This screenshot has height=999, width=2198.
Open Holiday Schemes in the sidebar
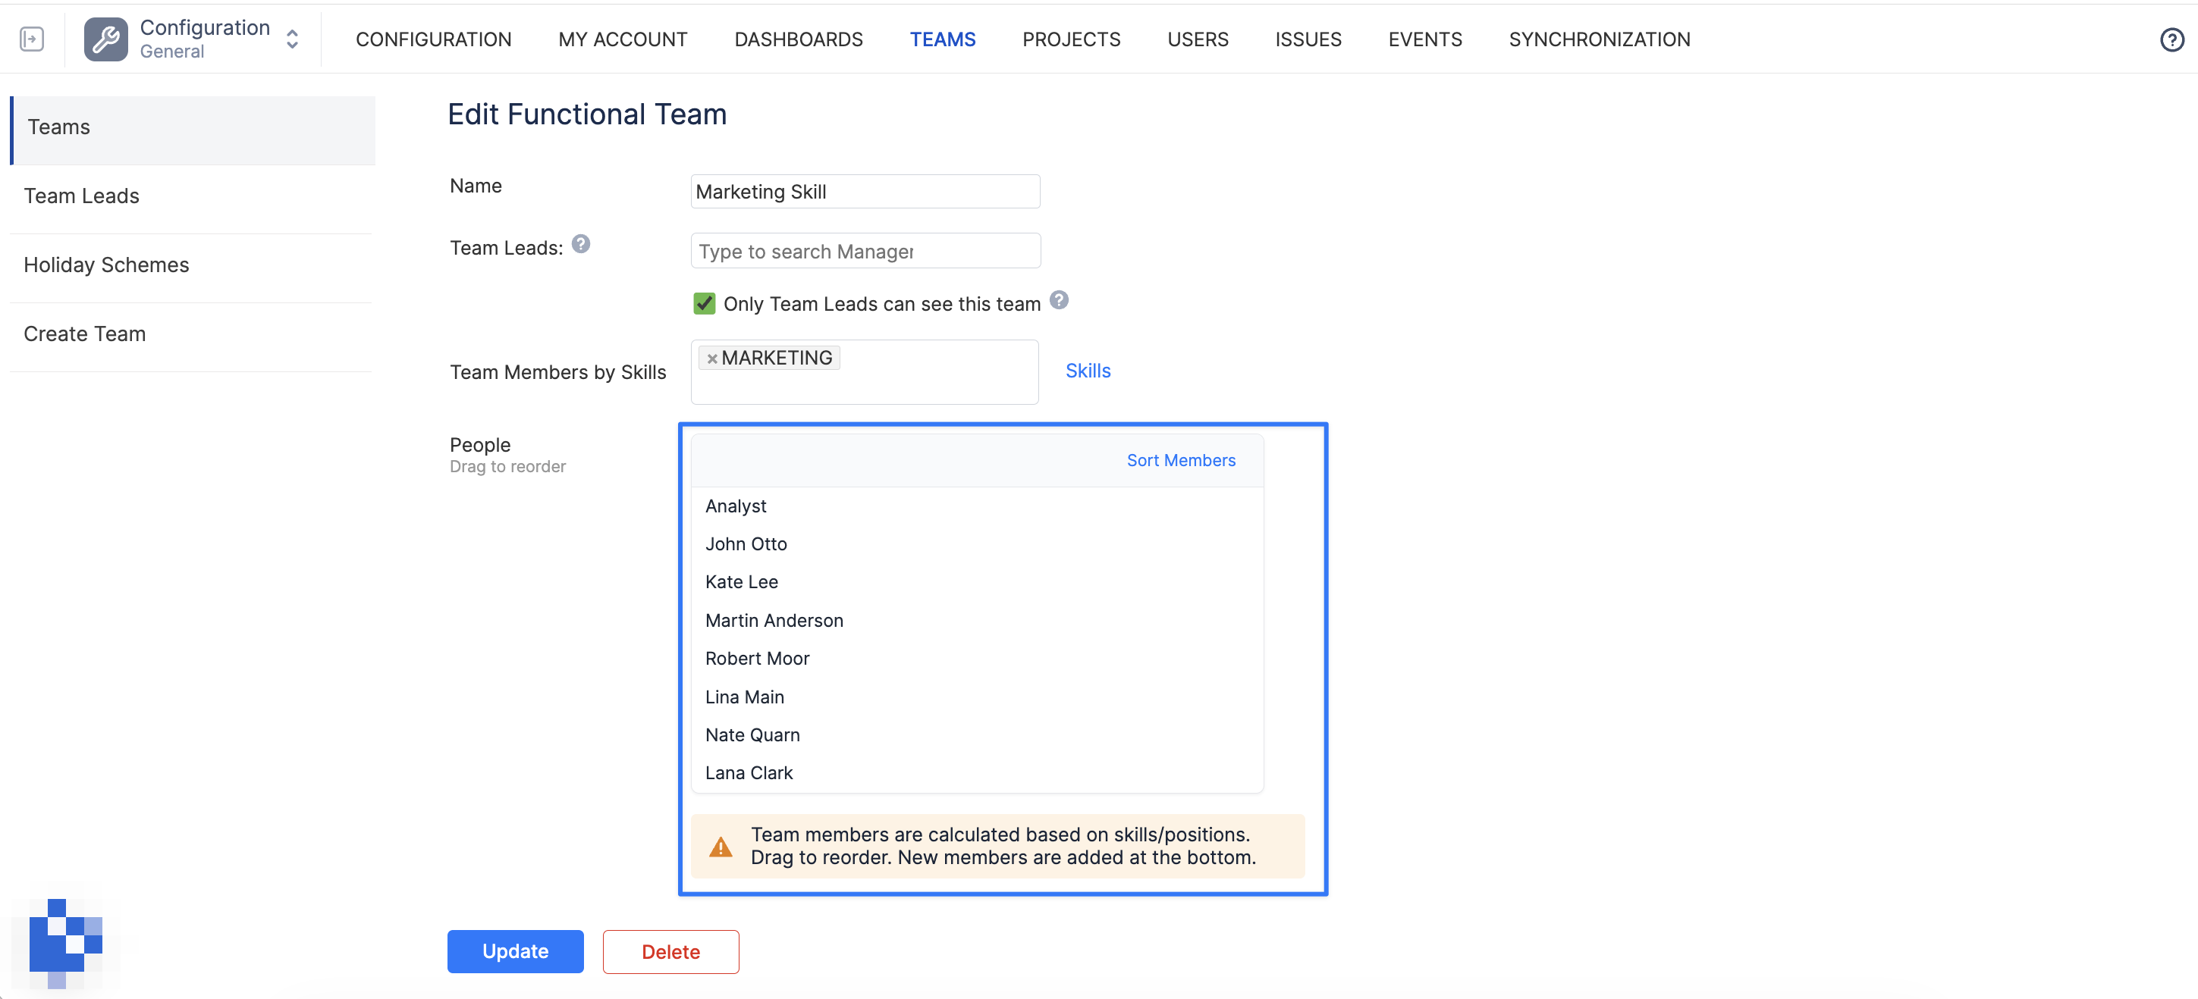tap(107, 265)
